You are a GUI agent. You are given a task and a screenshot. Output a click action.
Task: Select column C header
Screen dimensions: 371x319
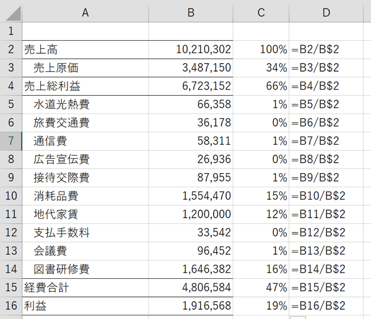point(261,13)
